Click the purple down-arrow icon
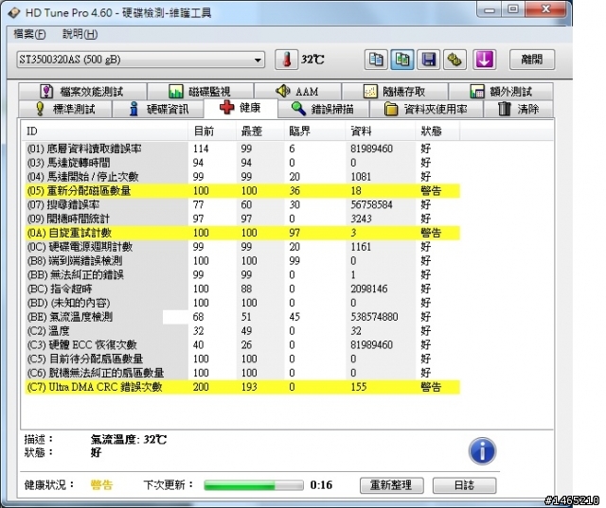This screenshot has height=508, width=606. (484, 60)
